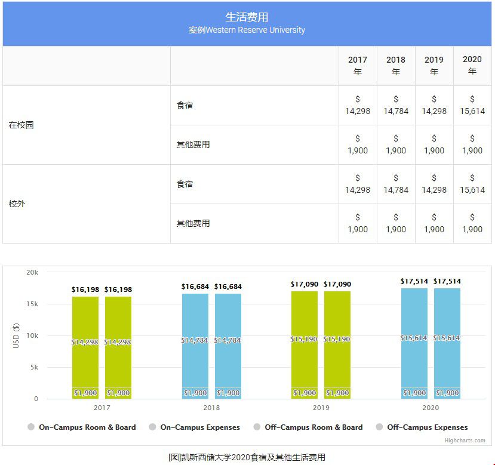495x465 pixels.
Task: Select 校外 食宿 cell for 2017
Action: tap(358, 184)
